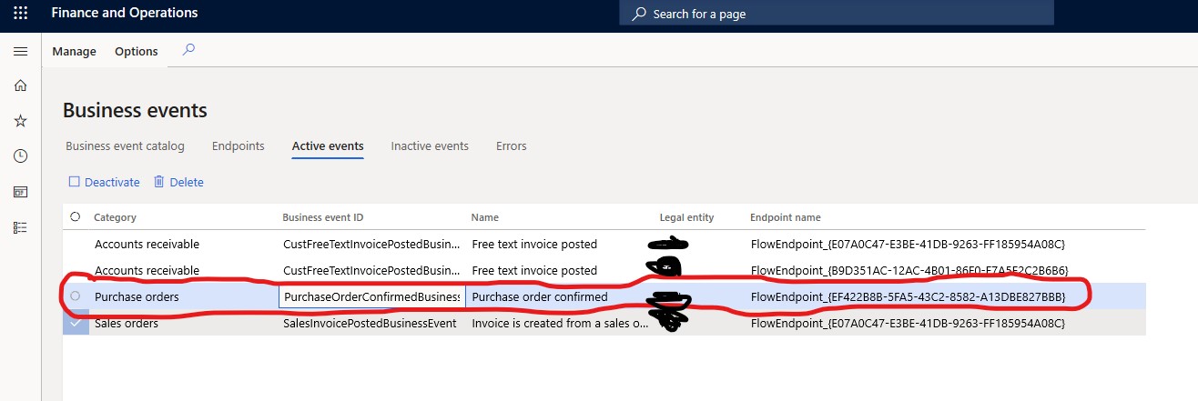
Task: Click the trash icon beside Delete
Action: 159,182
